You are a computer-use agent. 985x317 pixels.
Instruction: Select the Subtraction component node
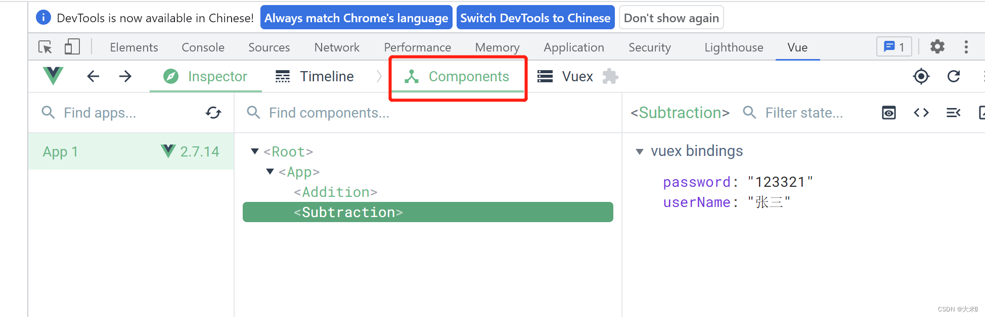pyautogui.click(x=428, y=212)
